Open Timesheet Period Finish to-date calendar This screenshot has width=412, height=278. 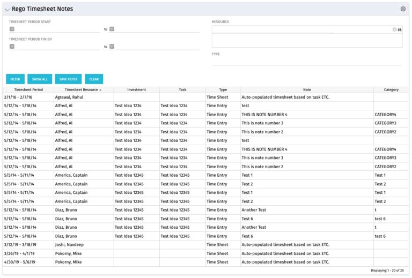tap(112, 47)
